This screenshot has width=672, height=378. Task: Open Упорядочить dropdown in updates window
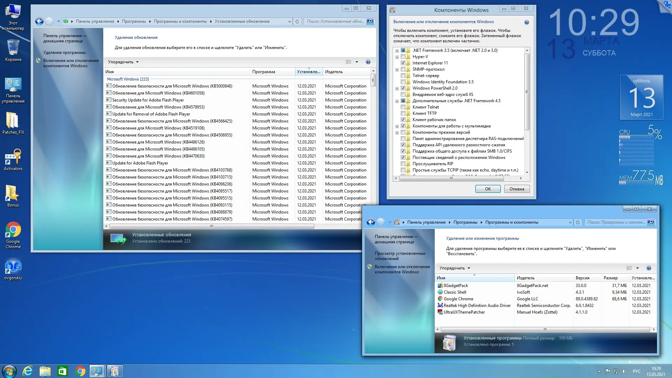click(123, 62)
